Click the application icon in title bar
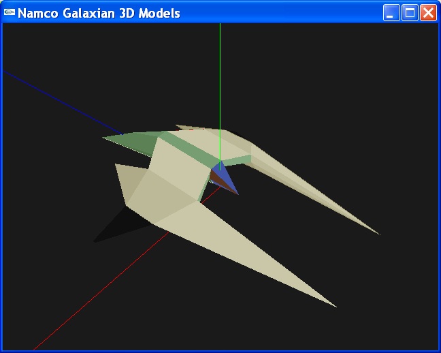The width and height of the screenshot is (441, 353). coord(10,12)
